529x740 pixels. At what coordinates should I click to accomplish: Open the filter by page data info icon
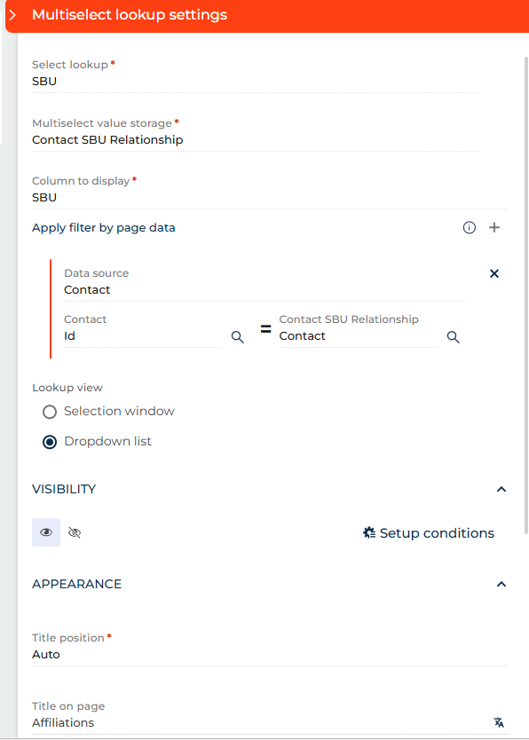click(x=469, y=227)
